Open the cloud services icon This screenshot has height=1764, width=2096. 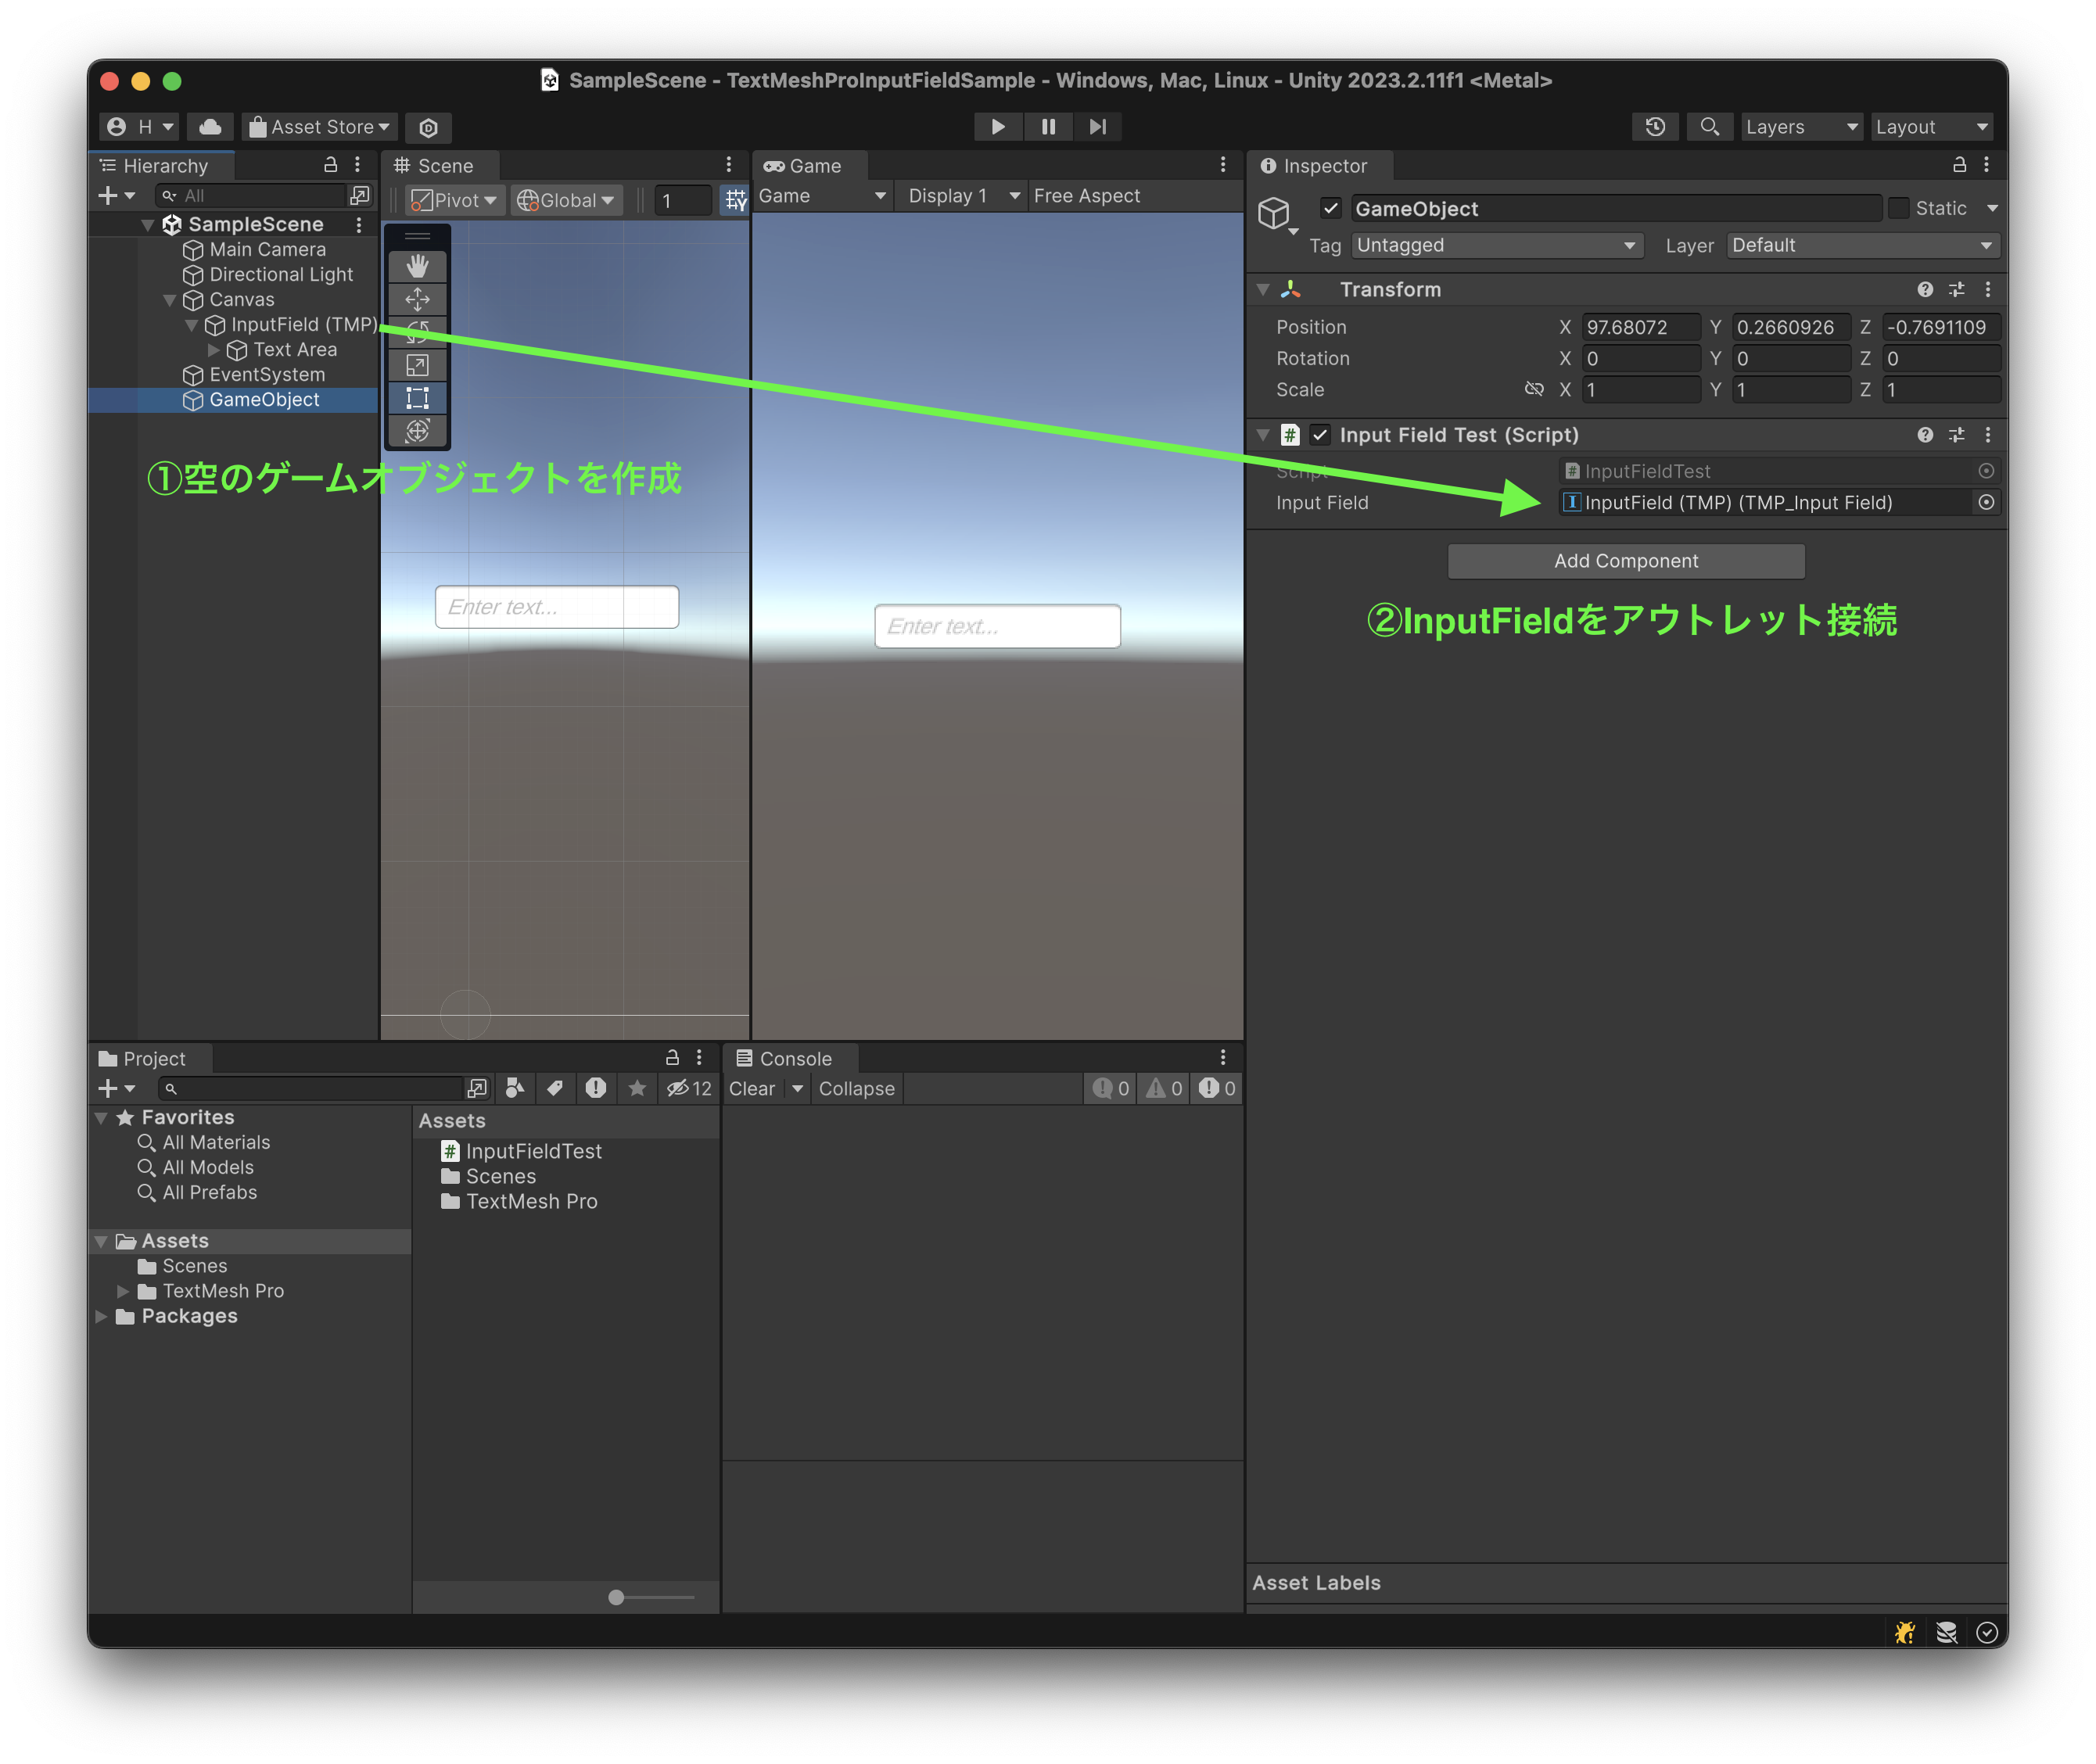pos(210,127)
